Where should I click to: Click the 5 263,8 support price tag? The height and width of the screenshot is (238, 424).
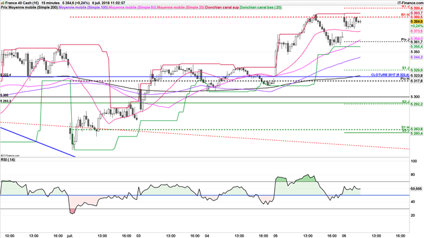click(x=417, y=129)
